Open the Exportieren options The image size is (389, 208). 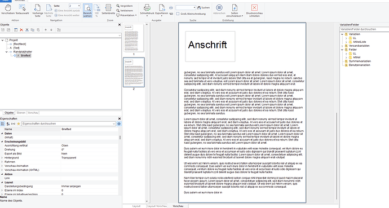click(x=161, y=10)
